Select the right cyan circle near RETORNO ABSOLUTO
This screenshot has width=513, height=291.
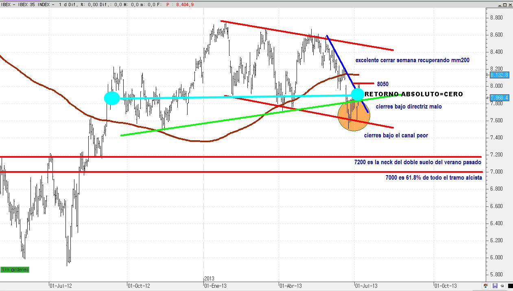point(357,94)
